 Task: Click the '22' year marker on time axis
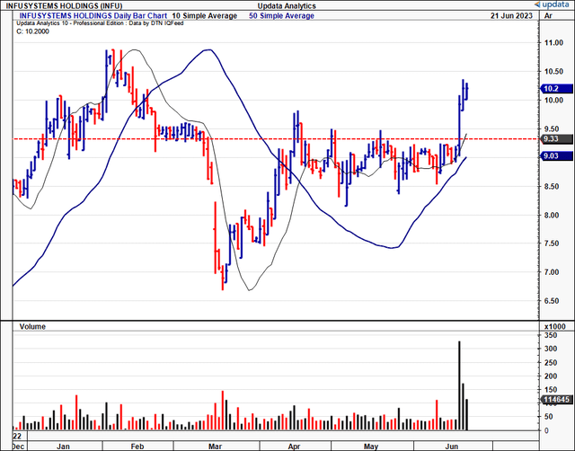17,437
